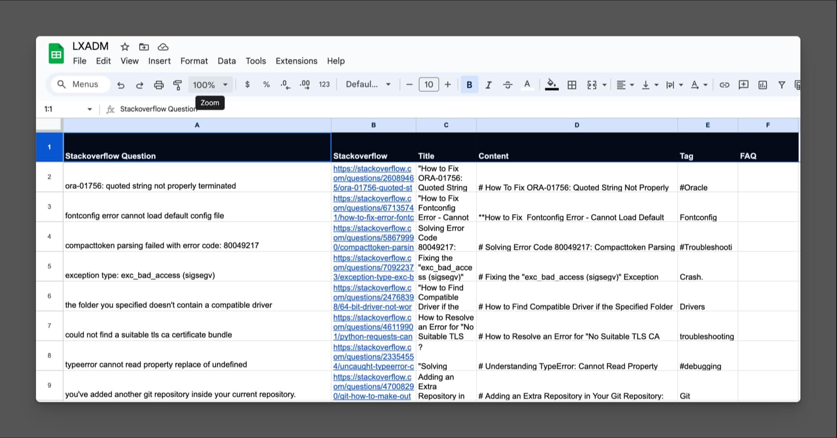The width and height of the screenshot is (837, 438).
Task: Click the select-all corner box
Action: tap(49, 125)
